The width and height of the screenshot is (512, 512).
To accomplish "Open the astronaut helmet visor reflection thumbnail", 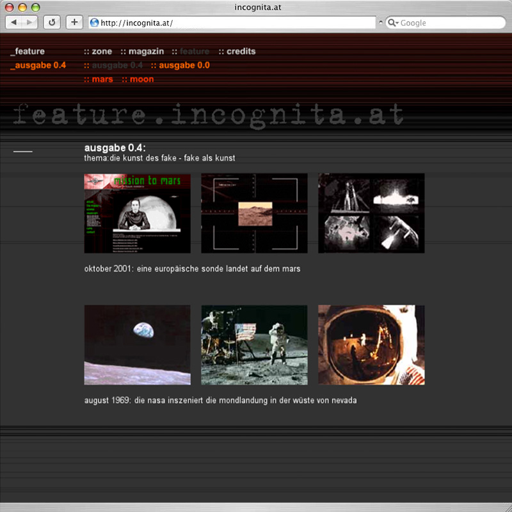I will [x=372, y=345].
